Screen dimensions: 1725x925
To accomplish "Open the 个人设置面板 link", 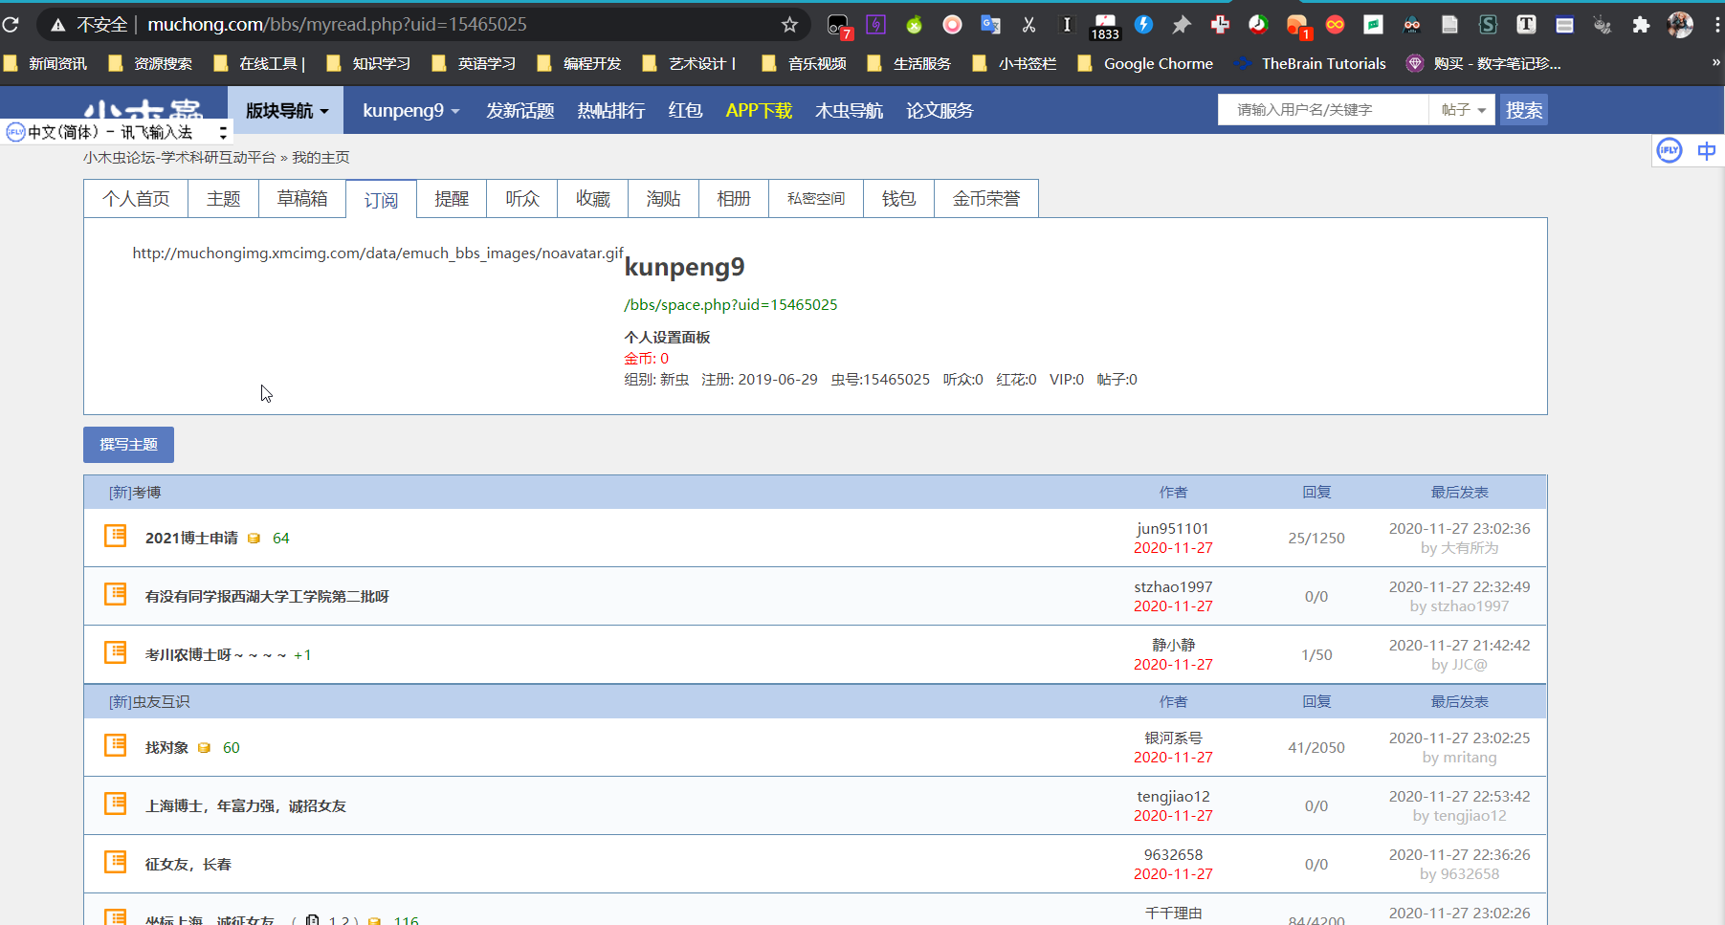I will [x=667, y=338].
